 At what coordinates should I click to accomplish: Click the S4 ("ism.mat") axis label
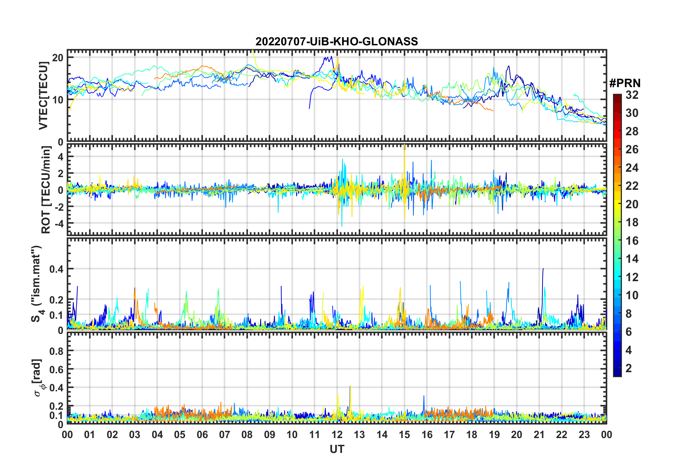coord(36,284)
